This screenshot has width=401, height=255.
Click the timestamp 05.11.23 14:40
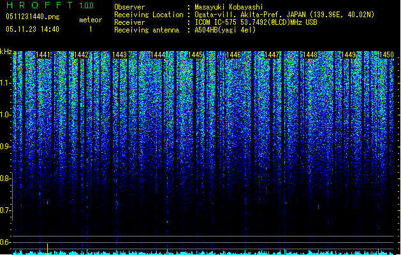point(33,29)
